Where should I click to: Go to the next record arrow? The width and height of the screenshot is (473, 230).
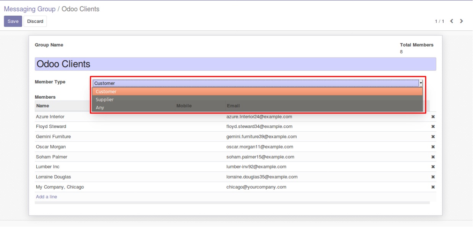pyautogui.click(x=462, y=21)
